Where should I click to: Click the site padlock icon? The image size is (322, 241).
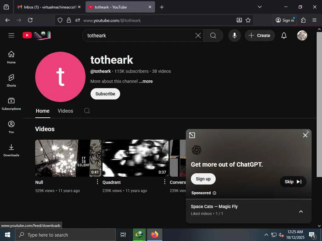[x=69, y=20]
